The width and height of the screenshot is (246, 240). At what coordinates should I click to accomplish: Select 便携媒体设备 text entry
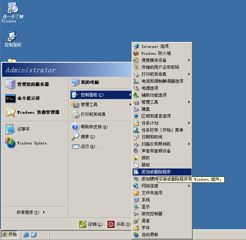coord(154,60)
